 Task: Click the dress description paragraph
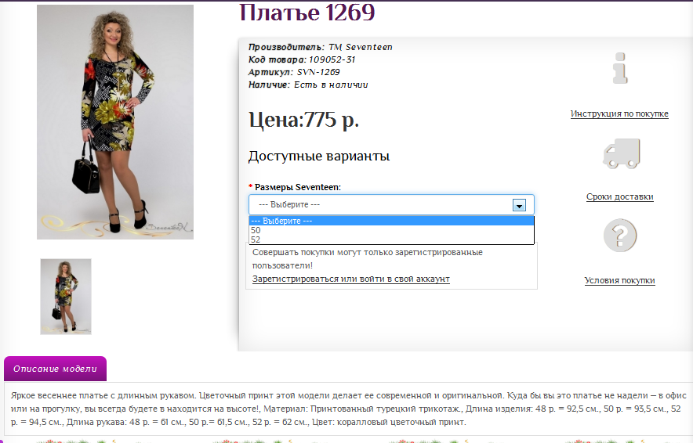[x=348, y=409]
